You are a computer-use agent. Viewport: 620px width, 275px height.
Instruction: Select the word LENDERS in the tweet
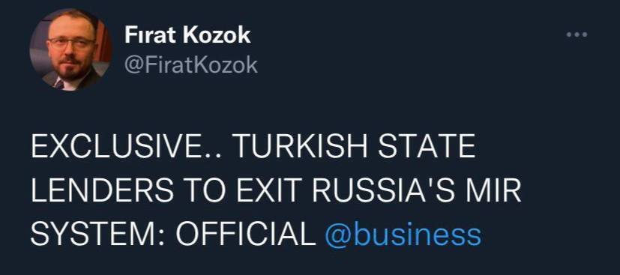[x=102, y=191]
